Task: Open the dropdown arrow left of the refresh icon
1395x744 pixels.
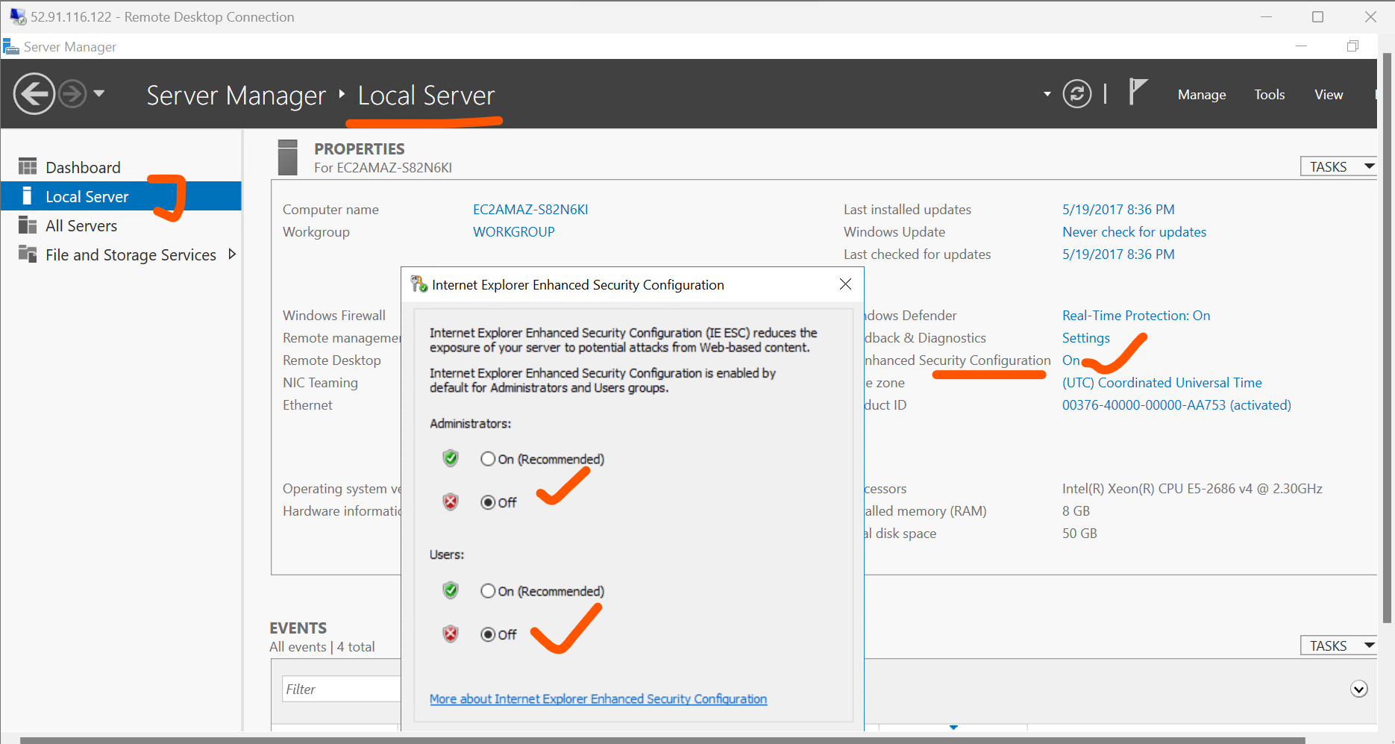Action: pyautogui.click(x=1047, y=94)
